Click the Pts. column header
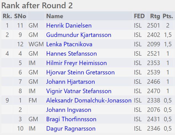 168,16
